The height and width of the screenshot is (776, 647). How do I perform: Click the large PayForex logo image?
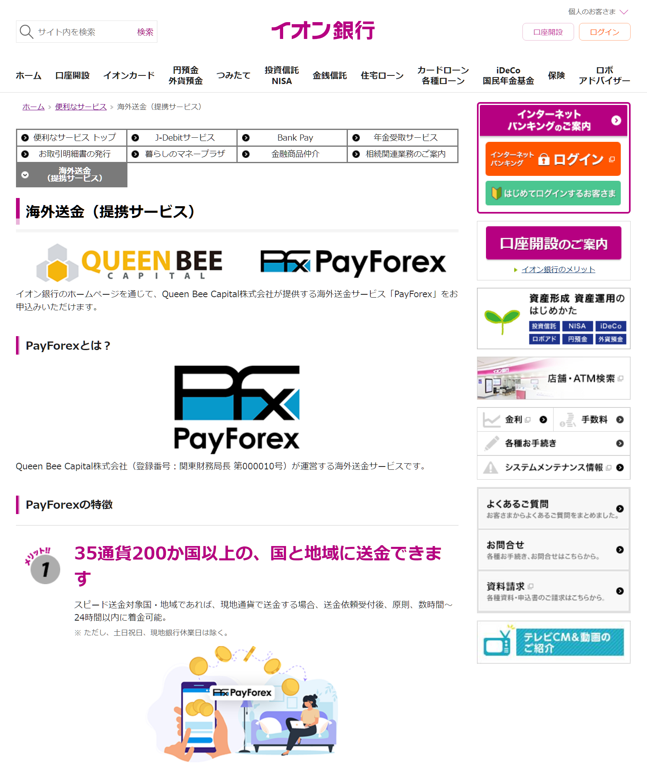click(x=237, y=409)
